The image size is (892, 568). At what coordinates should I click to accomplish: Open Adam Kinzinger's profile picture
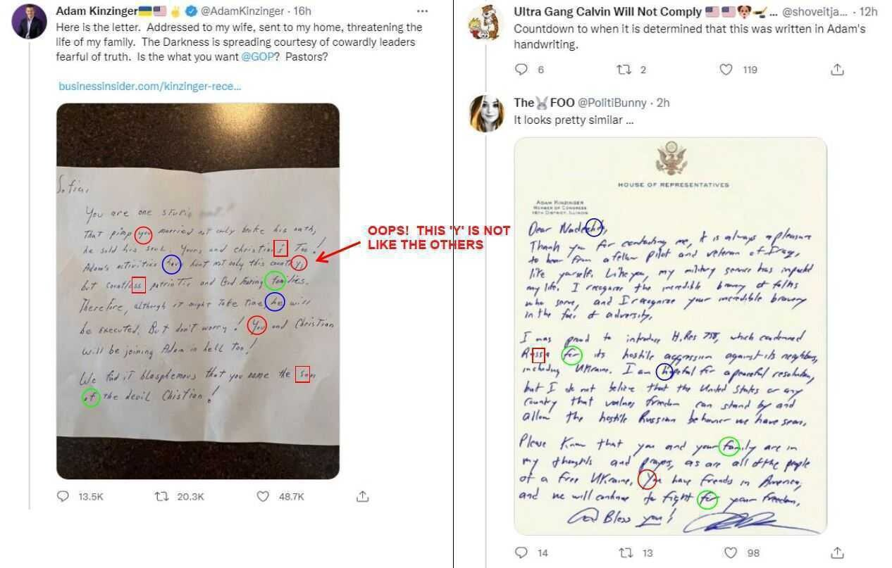(x=30, y=20)
